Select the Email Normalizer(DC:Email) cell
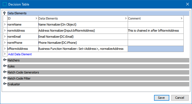 (x=83, y=37)
